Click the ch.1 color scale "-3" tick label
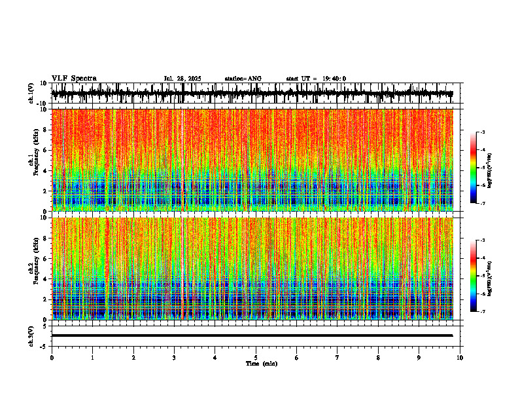Screen dimensions: 518x401 483,132
